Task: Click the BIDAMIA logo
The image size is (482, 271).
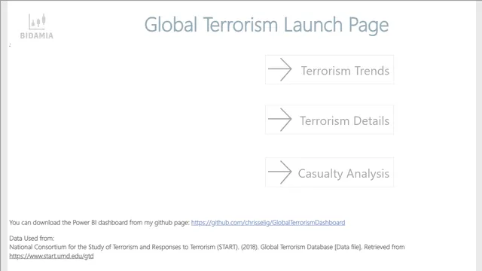Action: [x=37, y=27]
